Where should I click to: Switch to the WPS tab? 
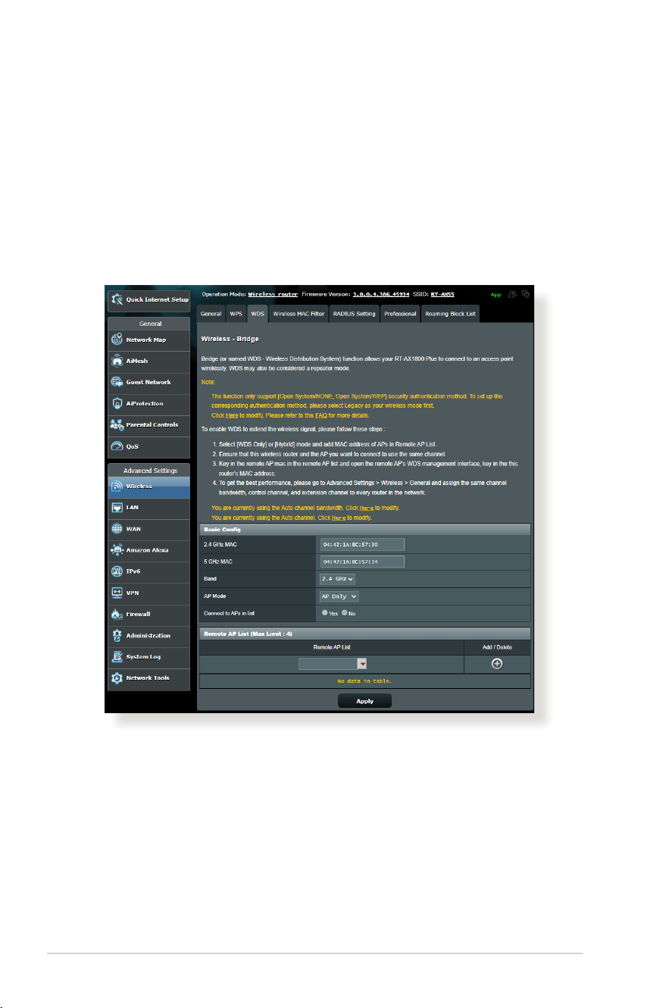pos(236,314)
